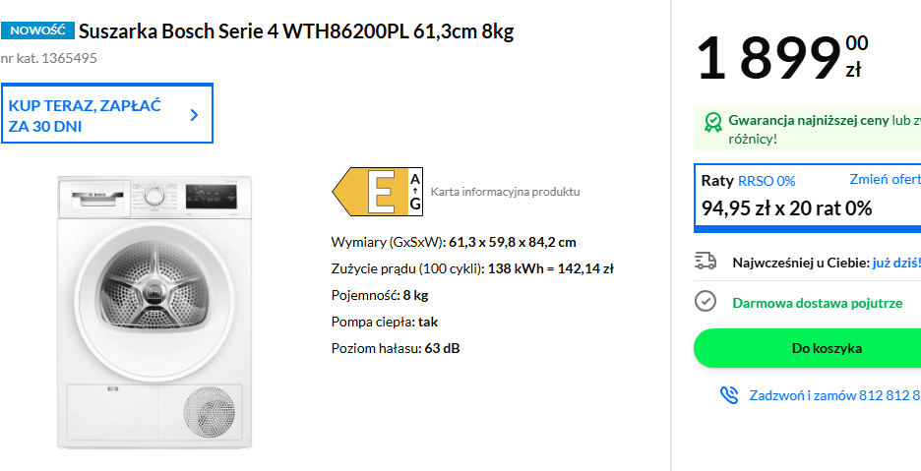The height and width of the screenshot is (471, 921).
Task: Click the delivery truck icon
Action: coord(705,262)
